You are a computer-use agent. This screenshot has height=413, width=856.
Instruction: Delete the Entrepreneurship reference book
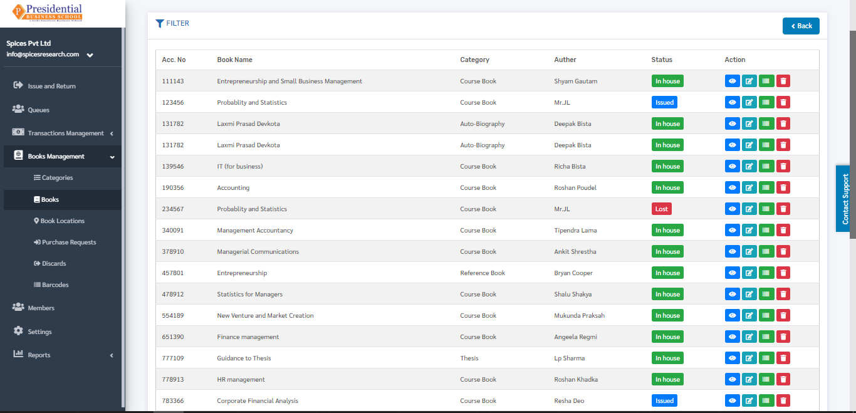coord(783,273)
